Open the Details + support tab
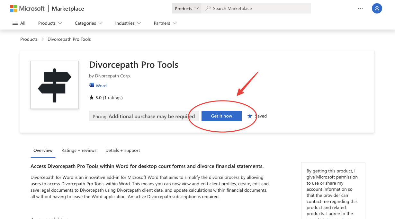The image size is (395, 219). 122,150
